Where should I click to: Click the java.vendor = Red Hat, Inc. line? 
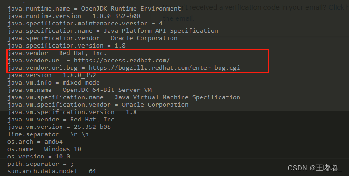pyautogui.click(x=57, y=53)
